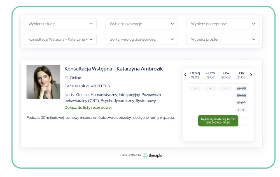Open the "Sortuj według dostępności" dropdown
The height and width of the screenshot is (177, 280).
tap(141, 39)
